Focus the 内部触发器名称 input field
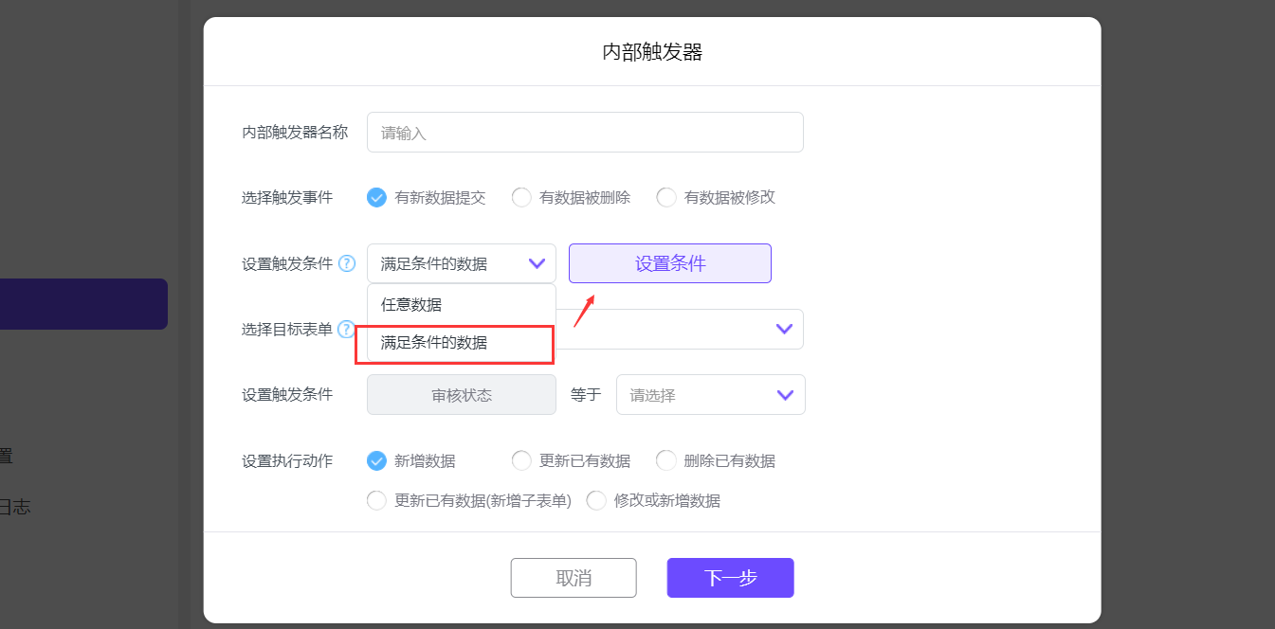Image resolution: width=1275 pixels, height=629 pixels. 585,133
